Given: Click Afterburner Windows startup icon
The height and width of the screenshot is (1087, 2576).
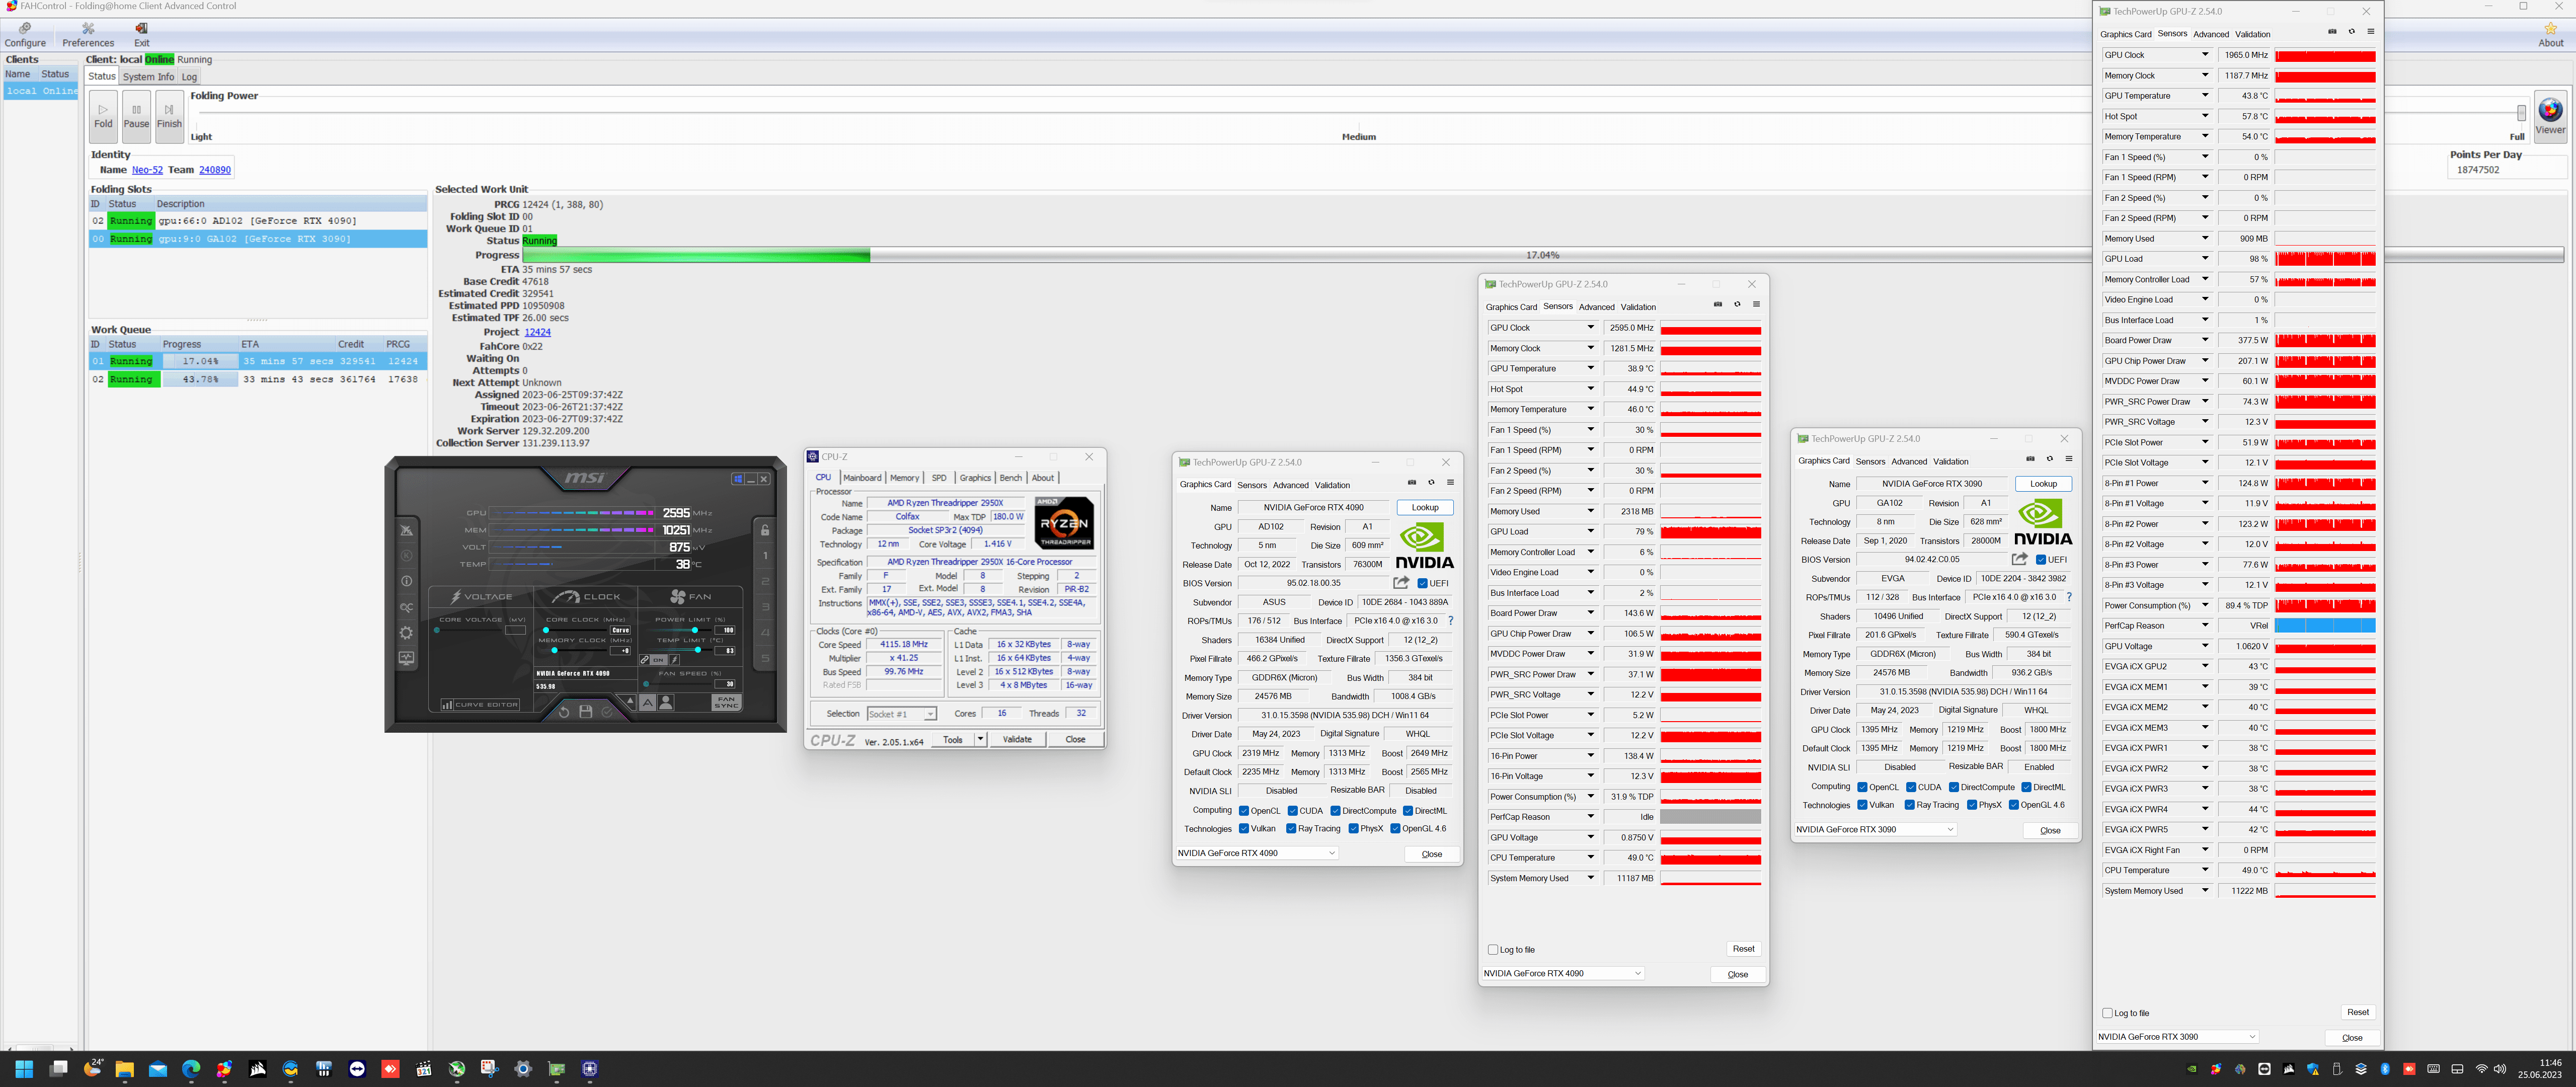Looking at the screenshot, I should pyautogui.click(x=738, y=479).
